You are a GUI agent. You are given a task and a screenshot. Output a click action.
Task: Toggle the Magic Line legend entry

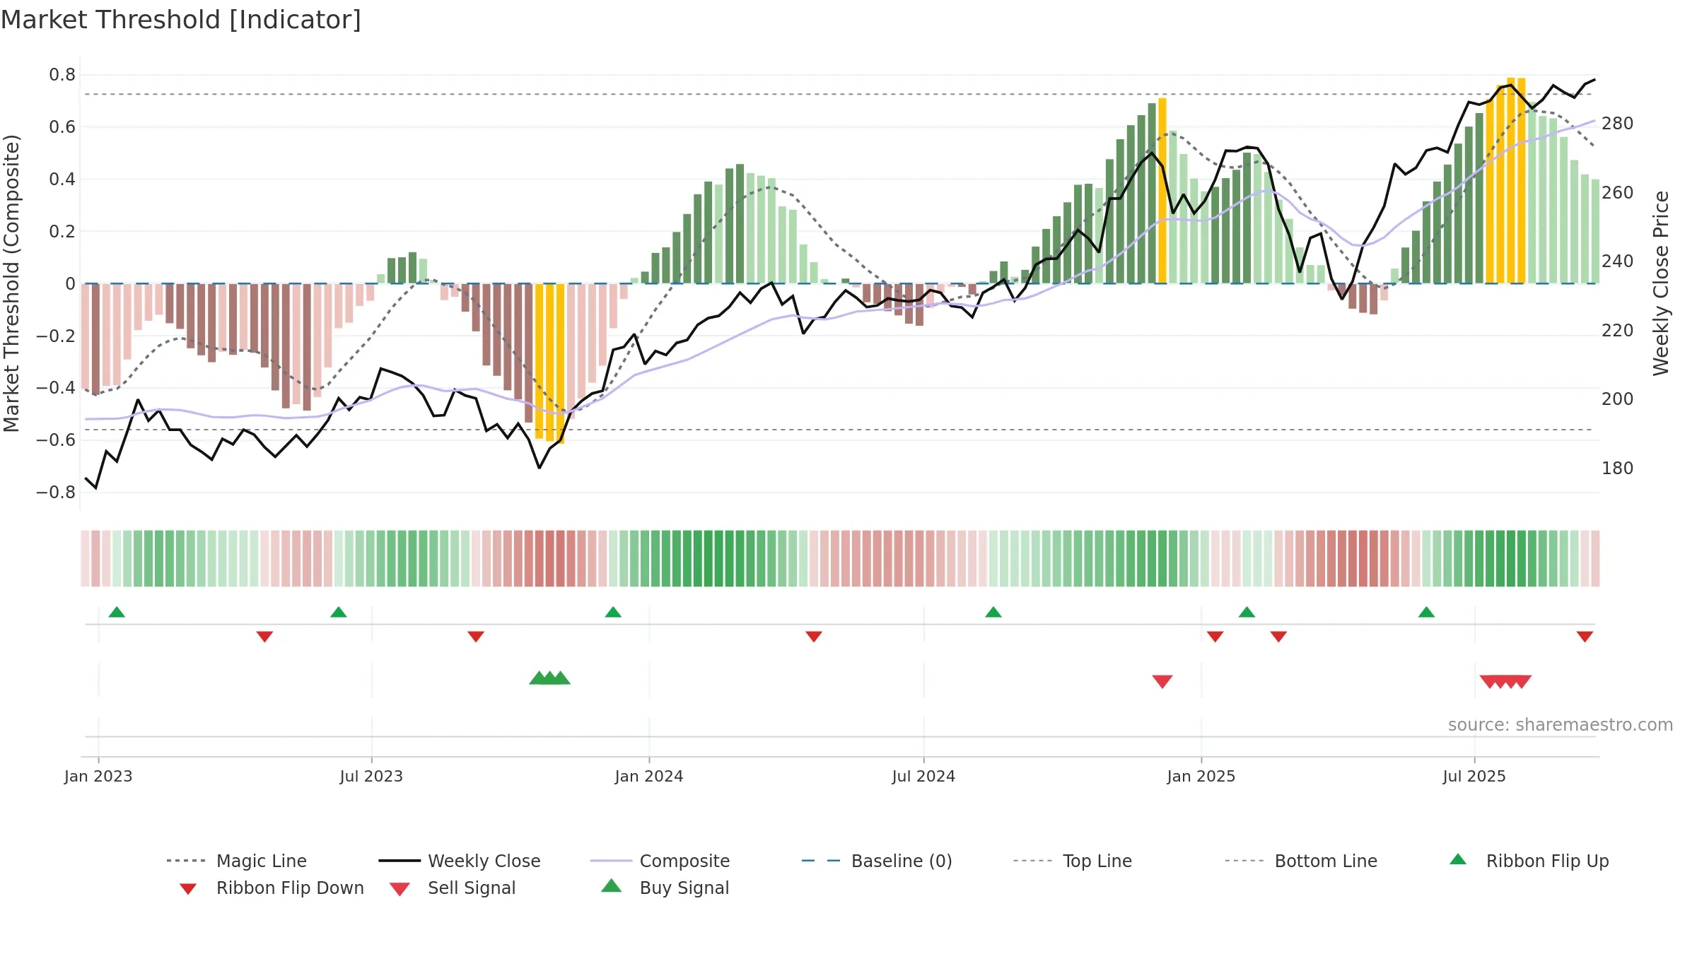pyautogui.click(x=237, y=861)
